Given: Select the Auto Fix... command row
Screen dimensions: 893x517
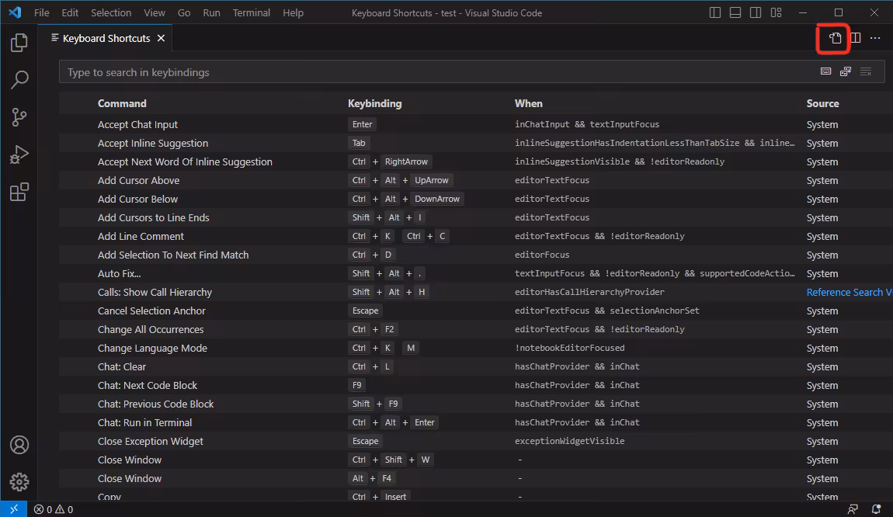Looking at the screenshot, I should 475,273.
